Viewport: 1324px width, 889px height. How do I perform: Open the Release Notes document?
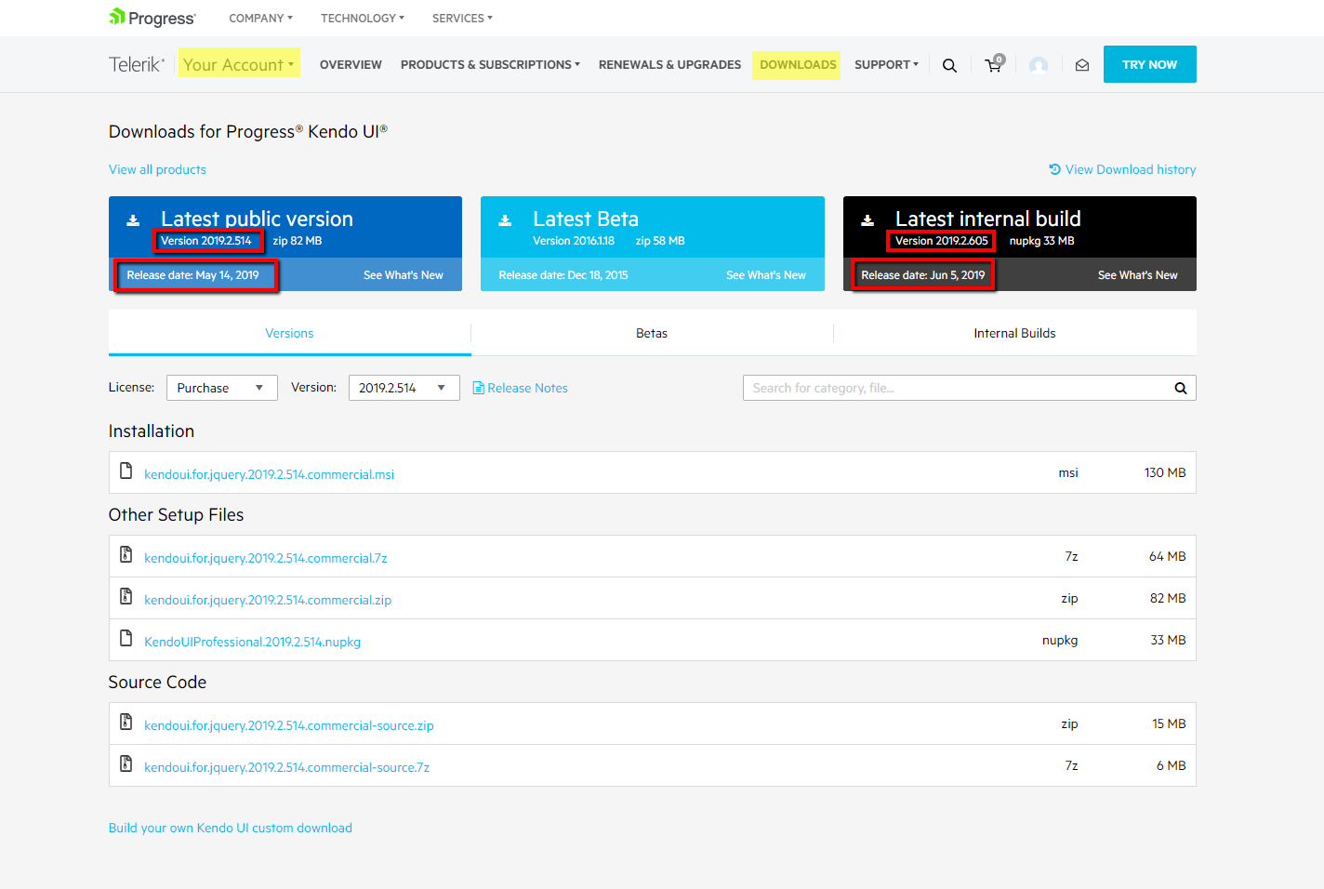click(520, 388)
